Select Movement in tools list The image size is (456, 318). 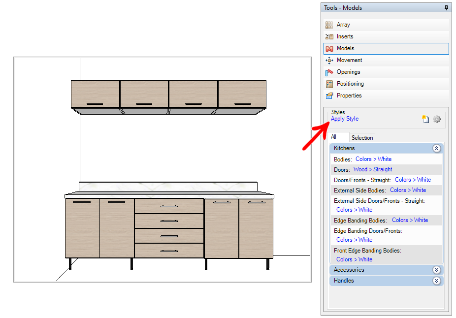(386, 60)
